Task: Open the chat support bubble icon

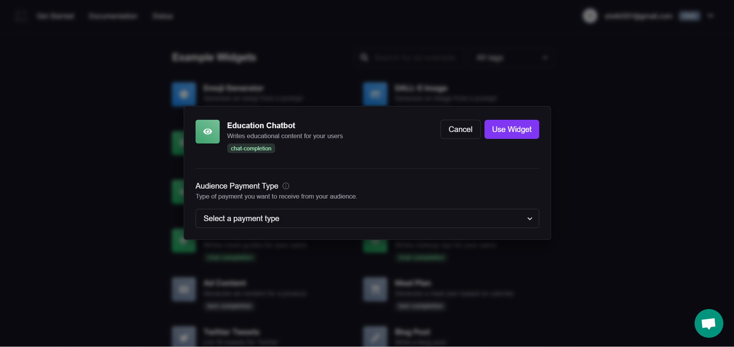Action: (x=709, y=323)
